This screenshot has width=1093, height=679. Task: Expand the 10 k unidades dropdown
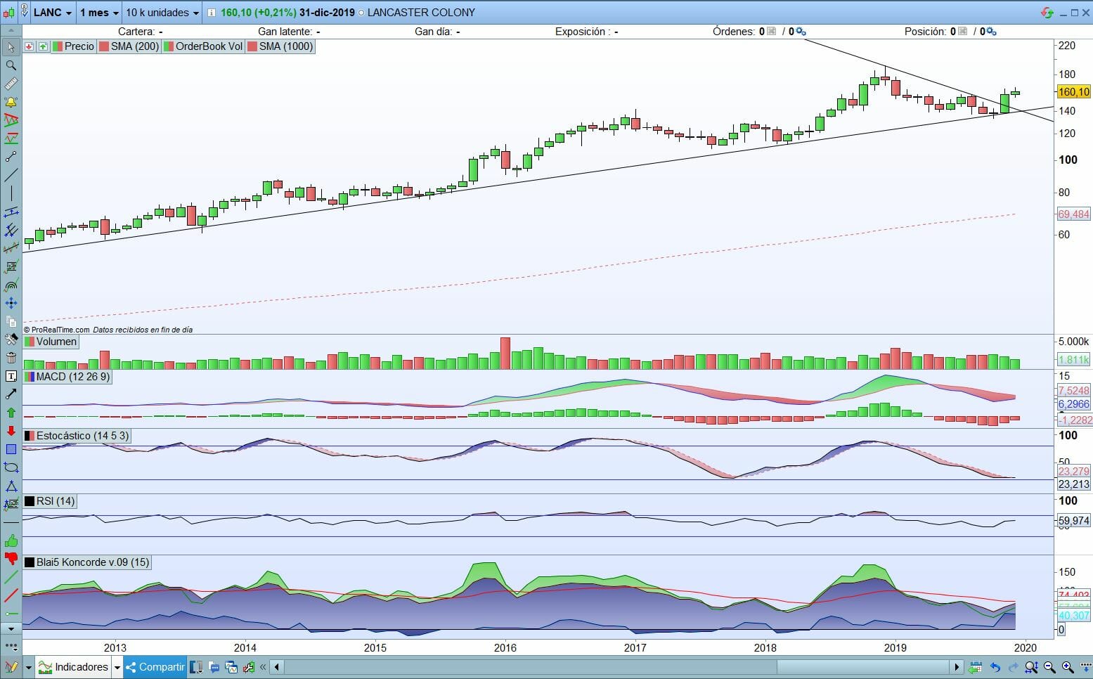[162, 13]
